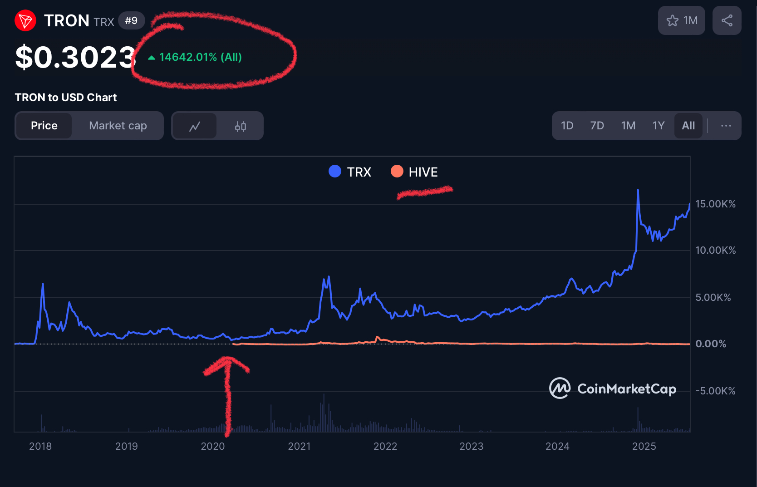Click the orange HIVE color dot
This screenshot has height=487, width=757.
[397, 171]
